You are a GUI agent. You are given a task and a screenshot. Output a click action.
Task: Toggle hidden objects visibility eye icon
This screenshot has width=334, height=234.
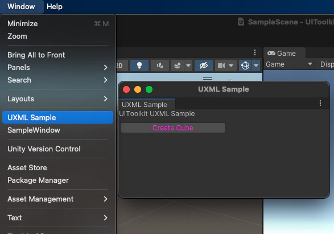(204, 65)
